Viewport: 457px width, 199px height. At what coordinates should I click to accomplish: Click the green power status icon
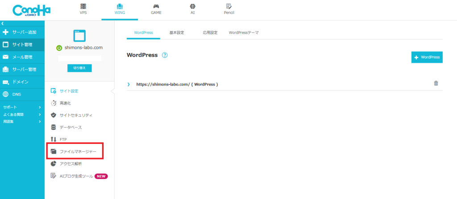pyautogui.click(x=59, y=48)
